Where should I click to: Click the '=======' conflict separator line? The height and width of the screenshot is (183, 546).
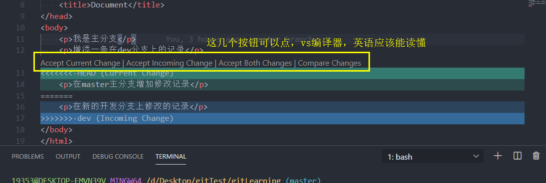click(x=282, y=96)
